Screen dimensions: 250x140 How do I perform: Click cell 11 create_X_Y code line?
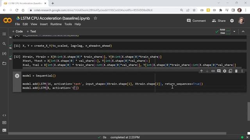pos(67,46)
